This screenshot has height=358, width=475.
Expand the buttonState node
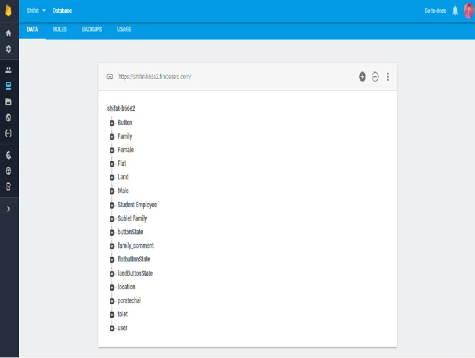[x=112, y=232]
